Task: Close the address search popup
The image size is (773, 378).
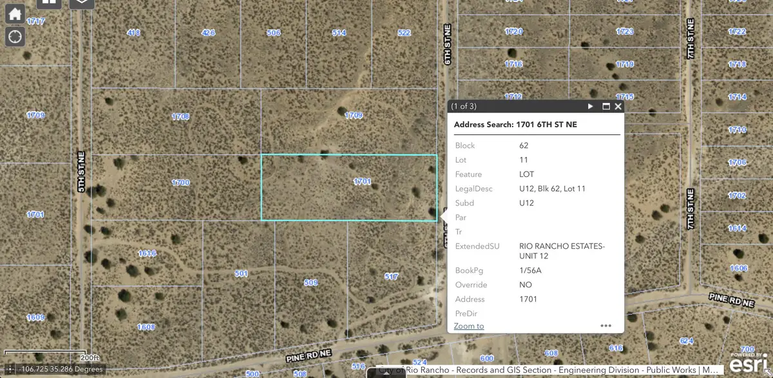Action: [618, 106]
